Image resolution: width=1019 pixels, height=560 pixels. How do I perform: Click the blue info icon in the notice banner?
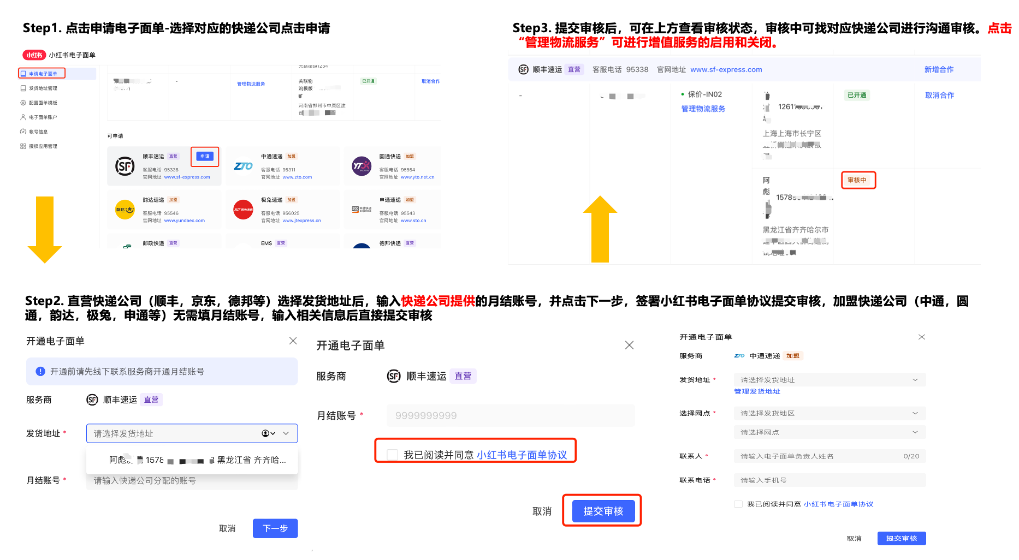tap(40, 371)
